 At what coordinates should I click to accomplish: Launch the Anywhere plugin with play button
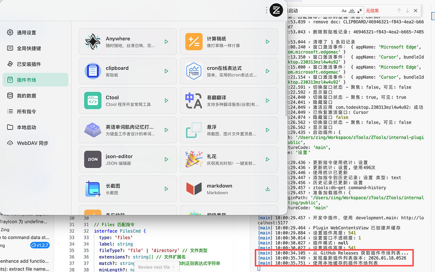pos(166,41)
